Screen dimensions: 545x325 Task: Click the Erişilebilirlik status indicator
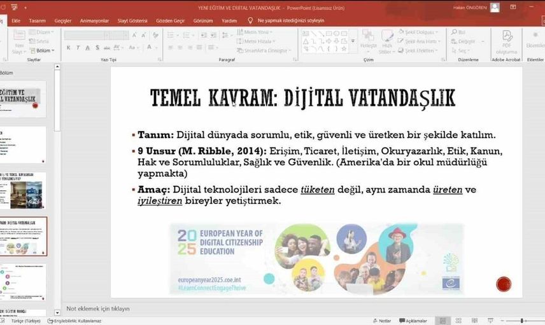point(77,321)
